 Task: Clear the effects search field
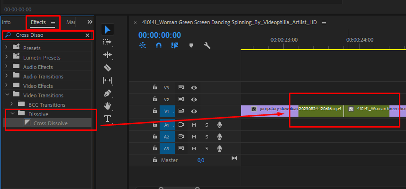tap(88, 35)
